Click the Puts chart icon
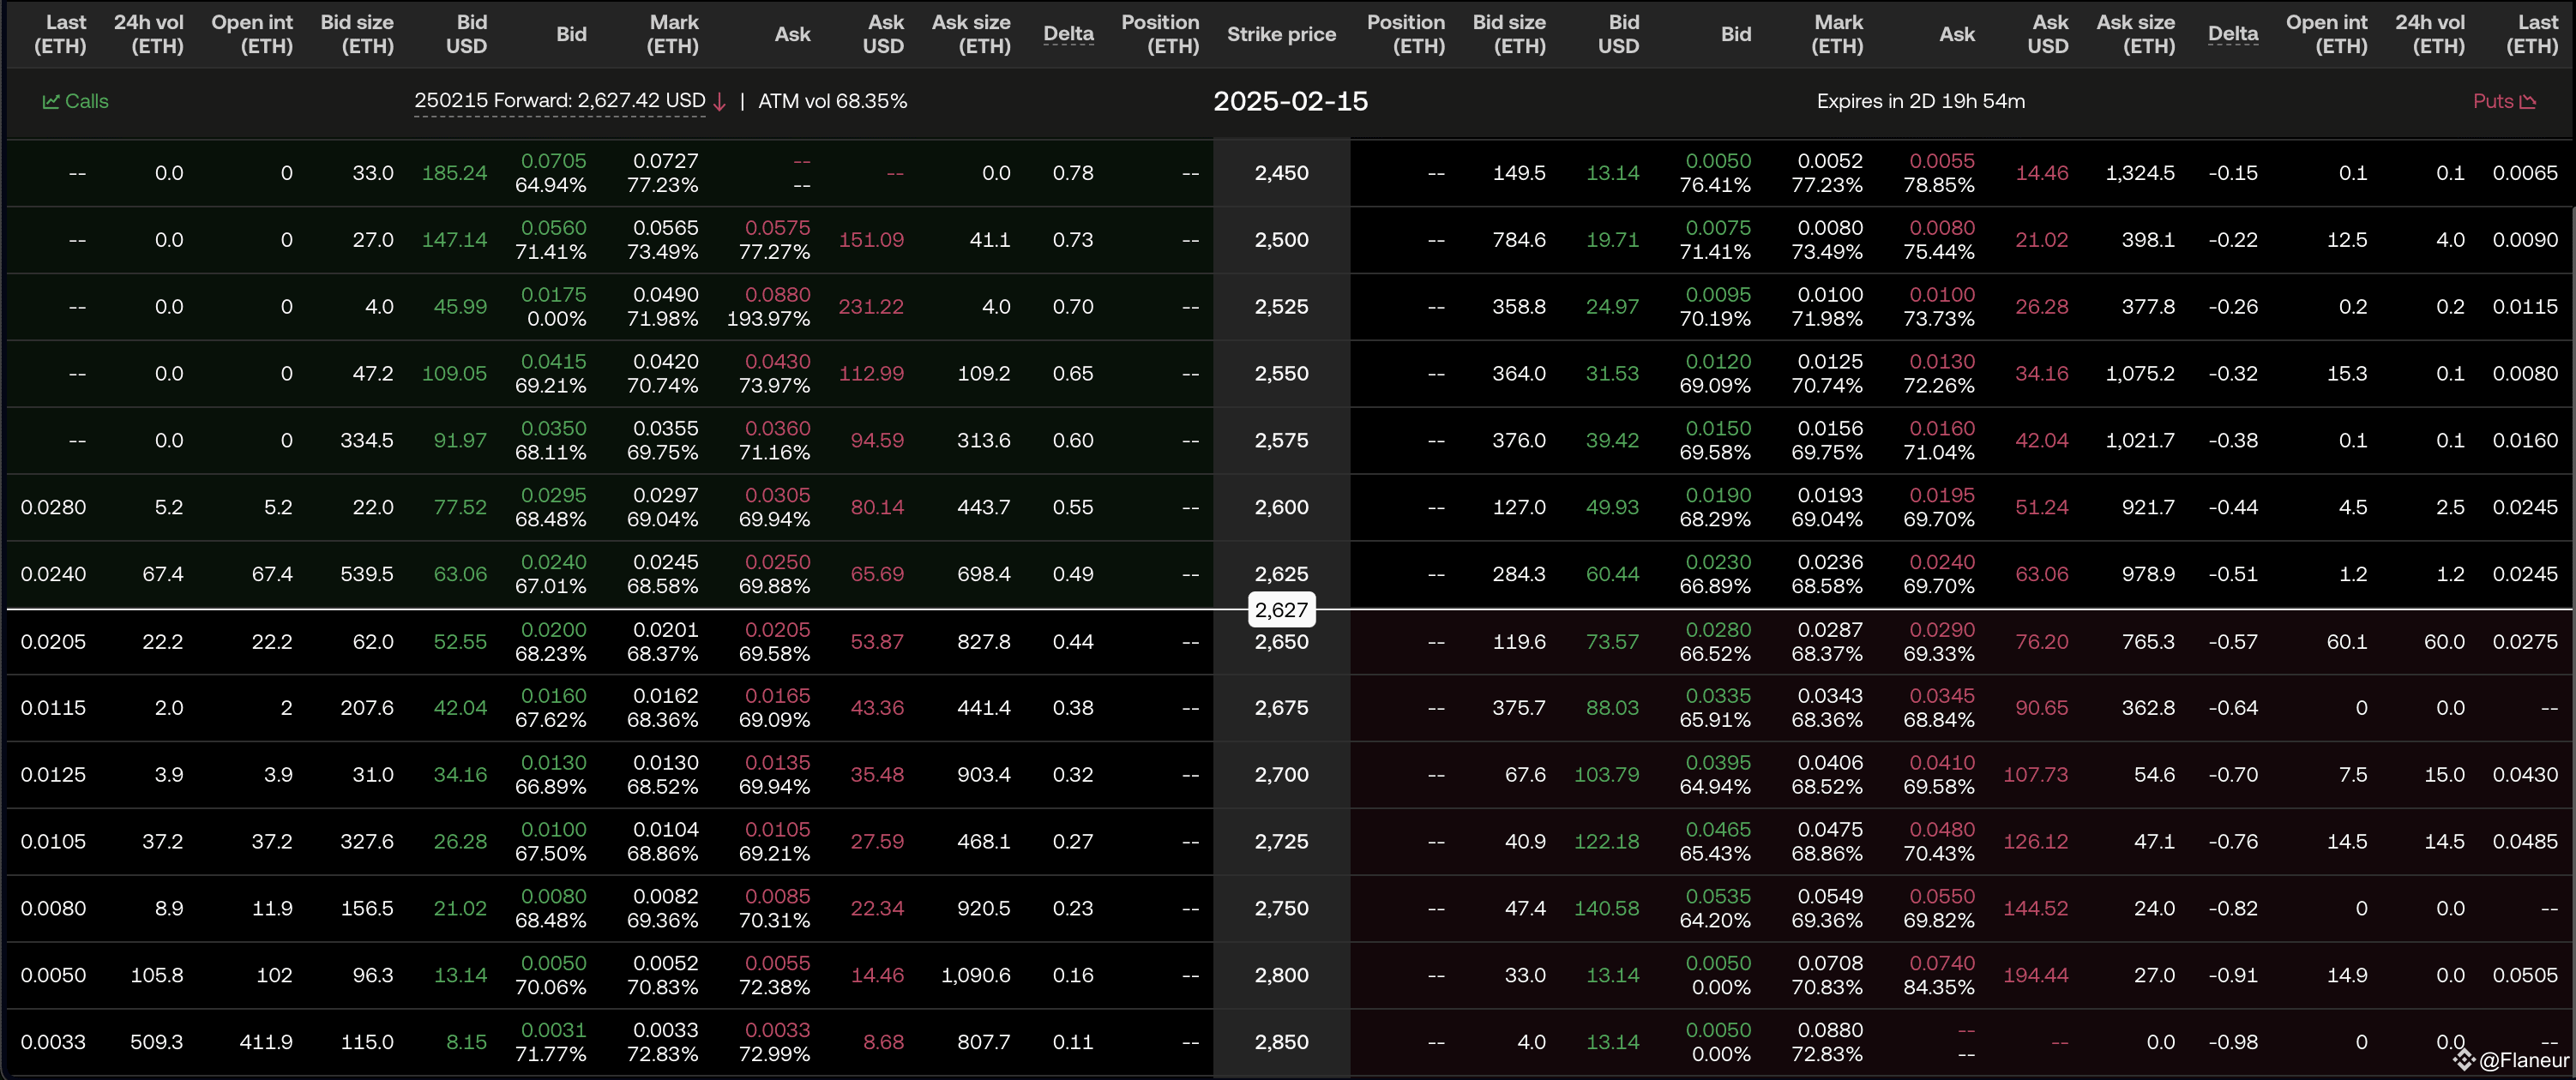Viewport: 2576px width, 1080px height. [x=2529, y=101]
